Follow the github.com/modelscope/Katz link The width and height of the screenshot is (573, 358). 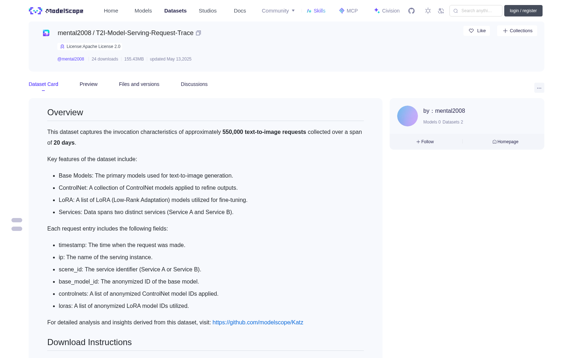coord(258,322)
